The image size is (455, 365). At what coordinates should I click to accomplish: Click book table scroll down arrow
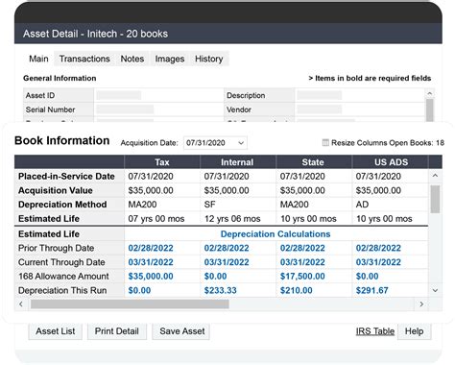[x=435, y=290]
